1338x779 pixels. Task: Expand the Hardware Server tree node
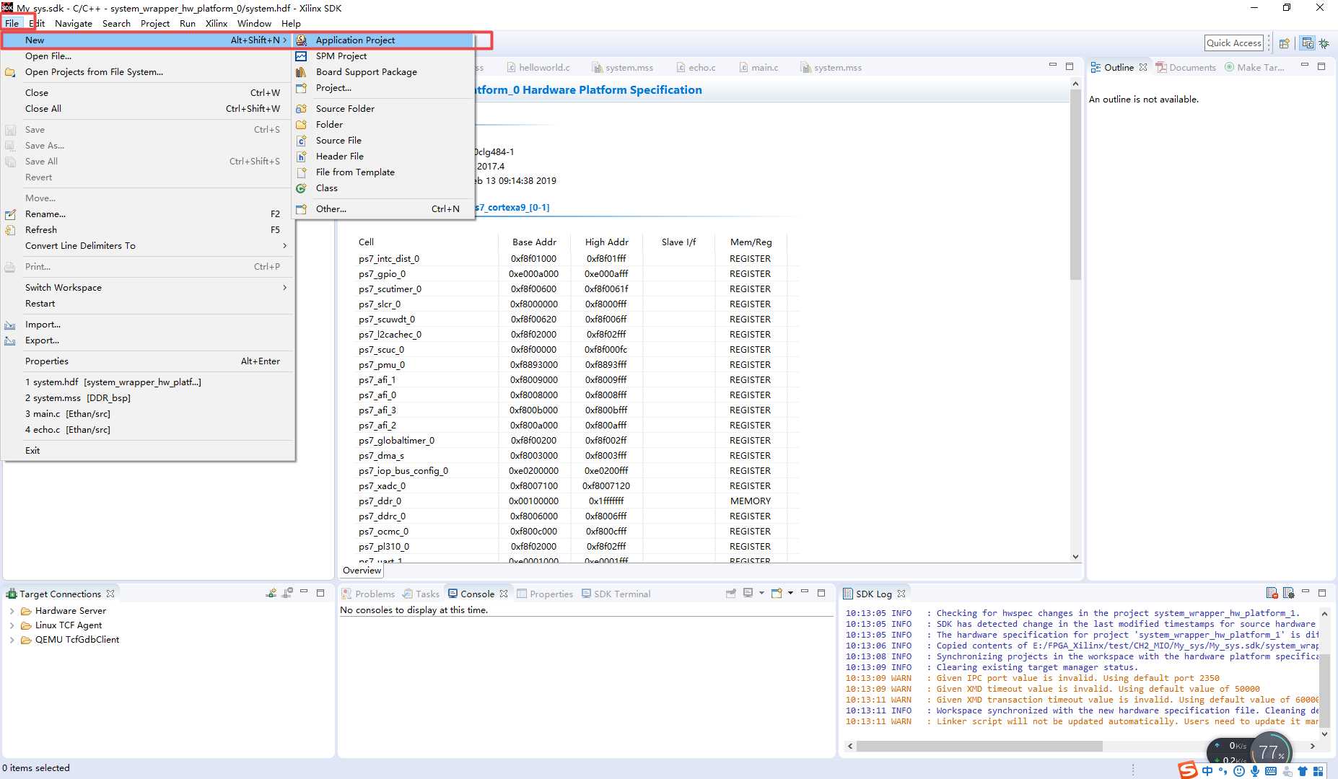(x=12, y=611)
